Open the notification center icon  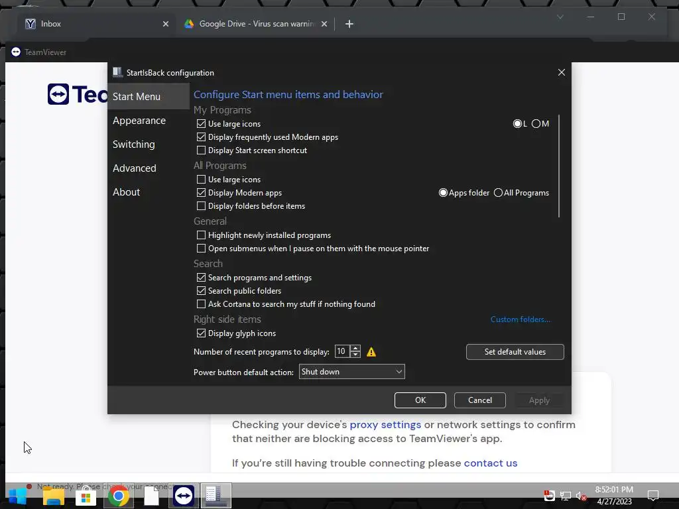(652, 495)
